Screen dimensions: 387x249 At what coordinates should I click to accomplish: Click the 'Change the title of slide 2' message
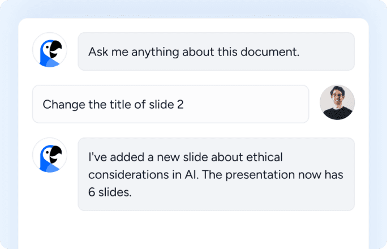(x=170, y=104)
